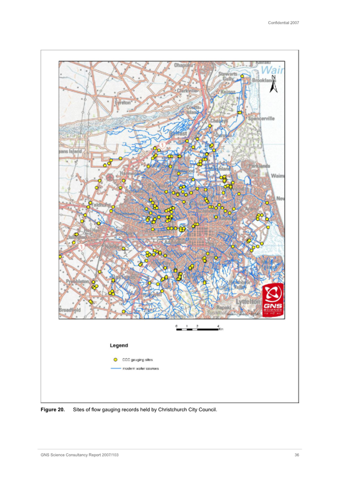Viewport: 339px width, 479px height.
Task: Select the 'Figure 20.' caption label
Action: pyautogui.click(x=53, y=410)
